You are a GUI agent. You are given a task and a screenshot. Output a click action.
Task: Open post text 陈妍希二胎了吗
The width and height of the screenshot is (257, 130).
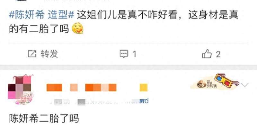[44, 119]
